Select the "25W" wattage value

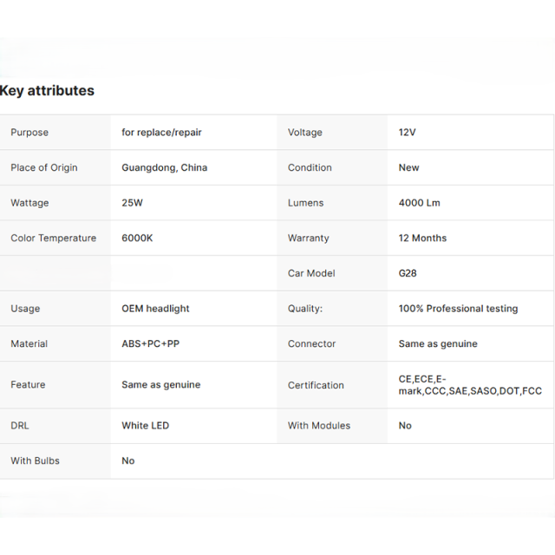click(134, 203)
